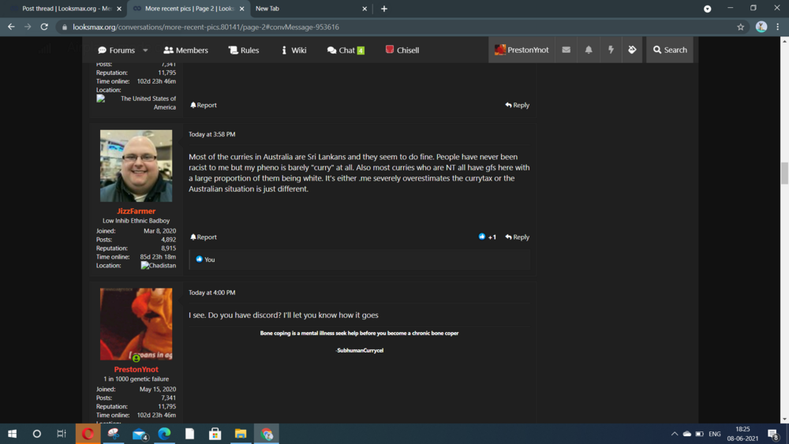Open the inbox envelope icon

tap(566, 50)
